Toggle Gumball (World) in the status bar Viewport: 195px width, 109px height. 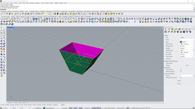pyautogui.click(x=96, y=108)
